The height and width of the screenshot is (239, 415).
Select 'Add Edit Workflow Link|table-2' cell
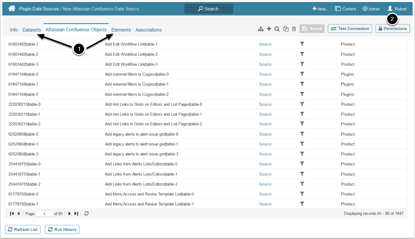(x=131, y=54)
